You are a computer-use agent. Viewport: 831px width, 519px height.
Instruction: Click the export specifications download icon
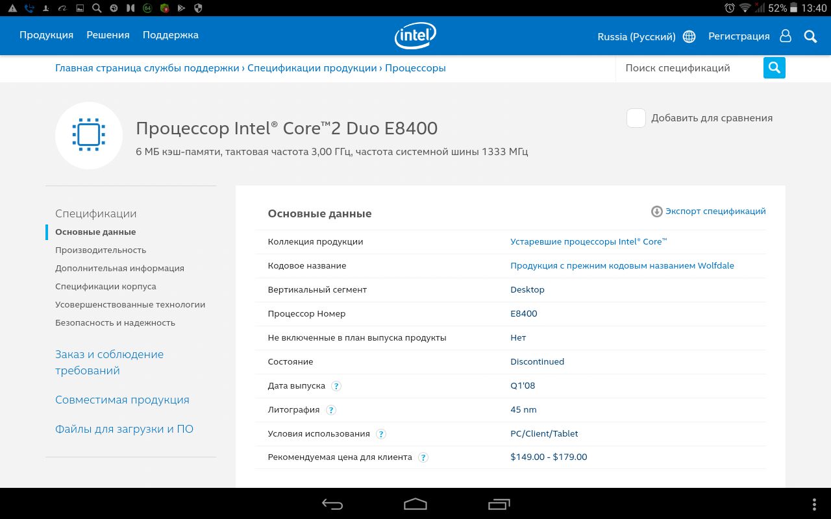(657, 211)
